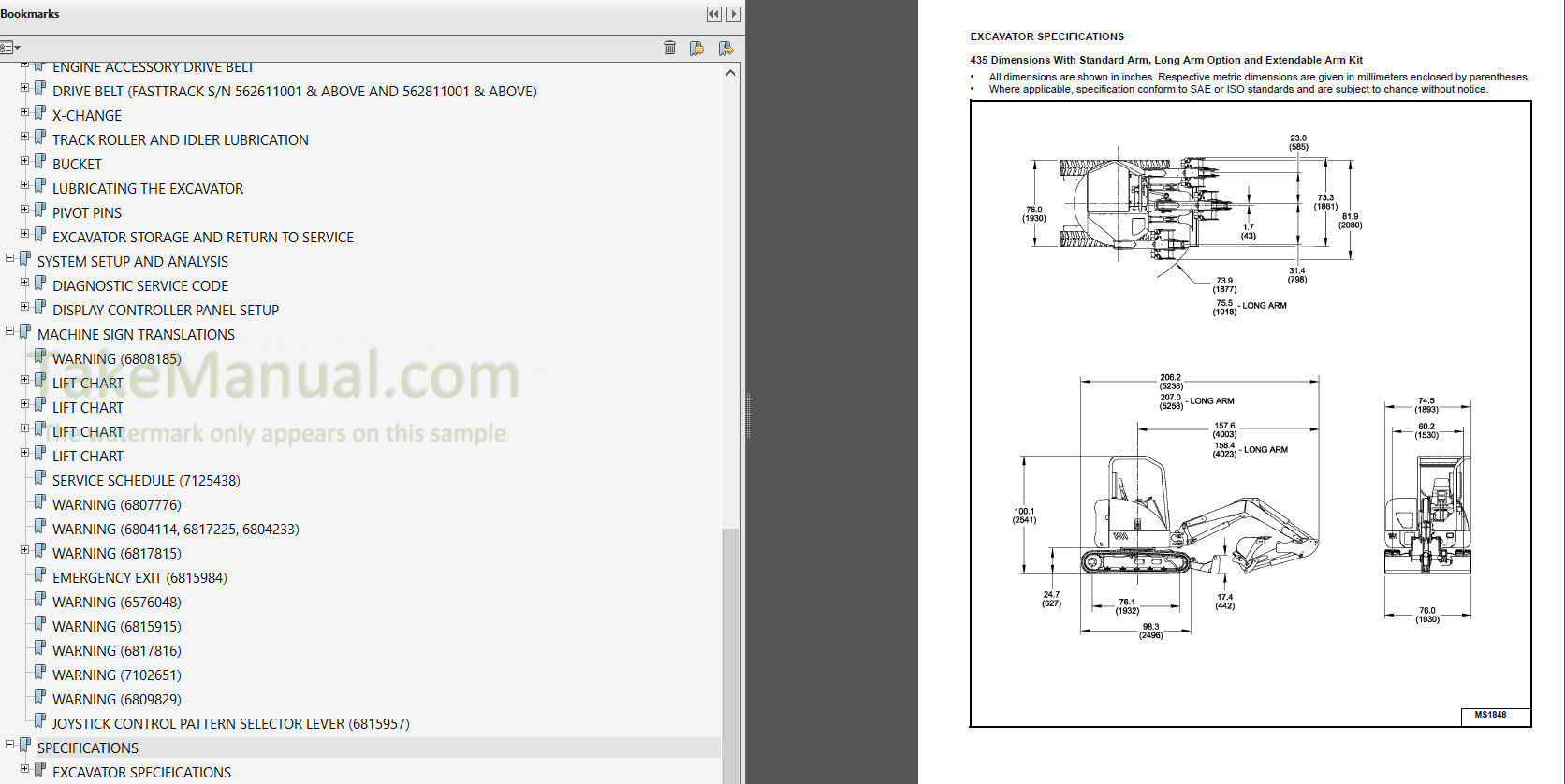Click the new bookmark icon
The image size is (1565, 784).
696,48
